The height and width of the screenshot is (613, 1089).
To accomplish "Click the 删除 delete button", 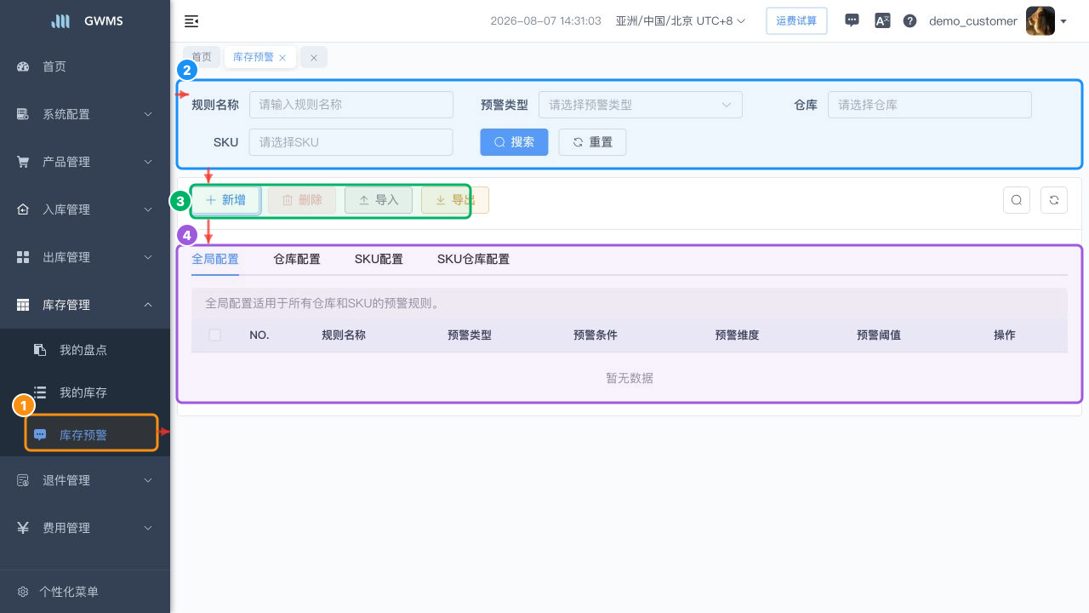I will pyautogui.click(x=302, y=200).
